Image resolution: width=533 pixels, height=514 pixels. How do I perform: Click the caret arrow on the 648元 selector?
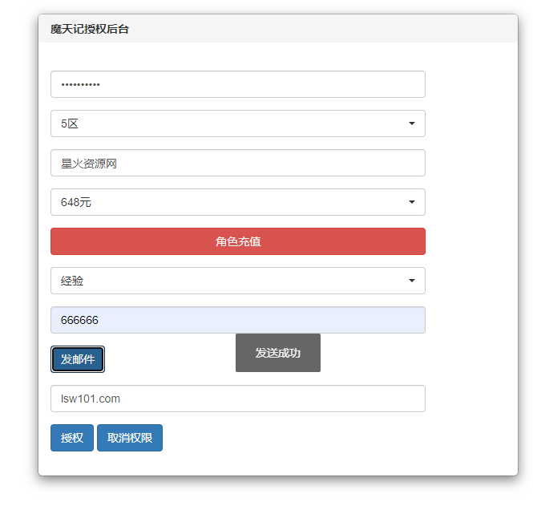(411, 202)
